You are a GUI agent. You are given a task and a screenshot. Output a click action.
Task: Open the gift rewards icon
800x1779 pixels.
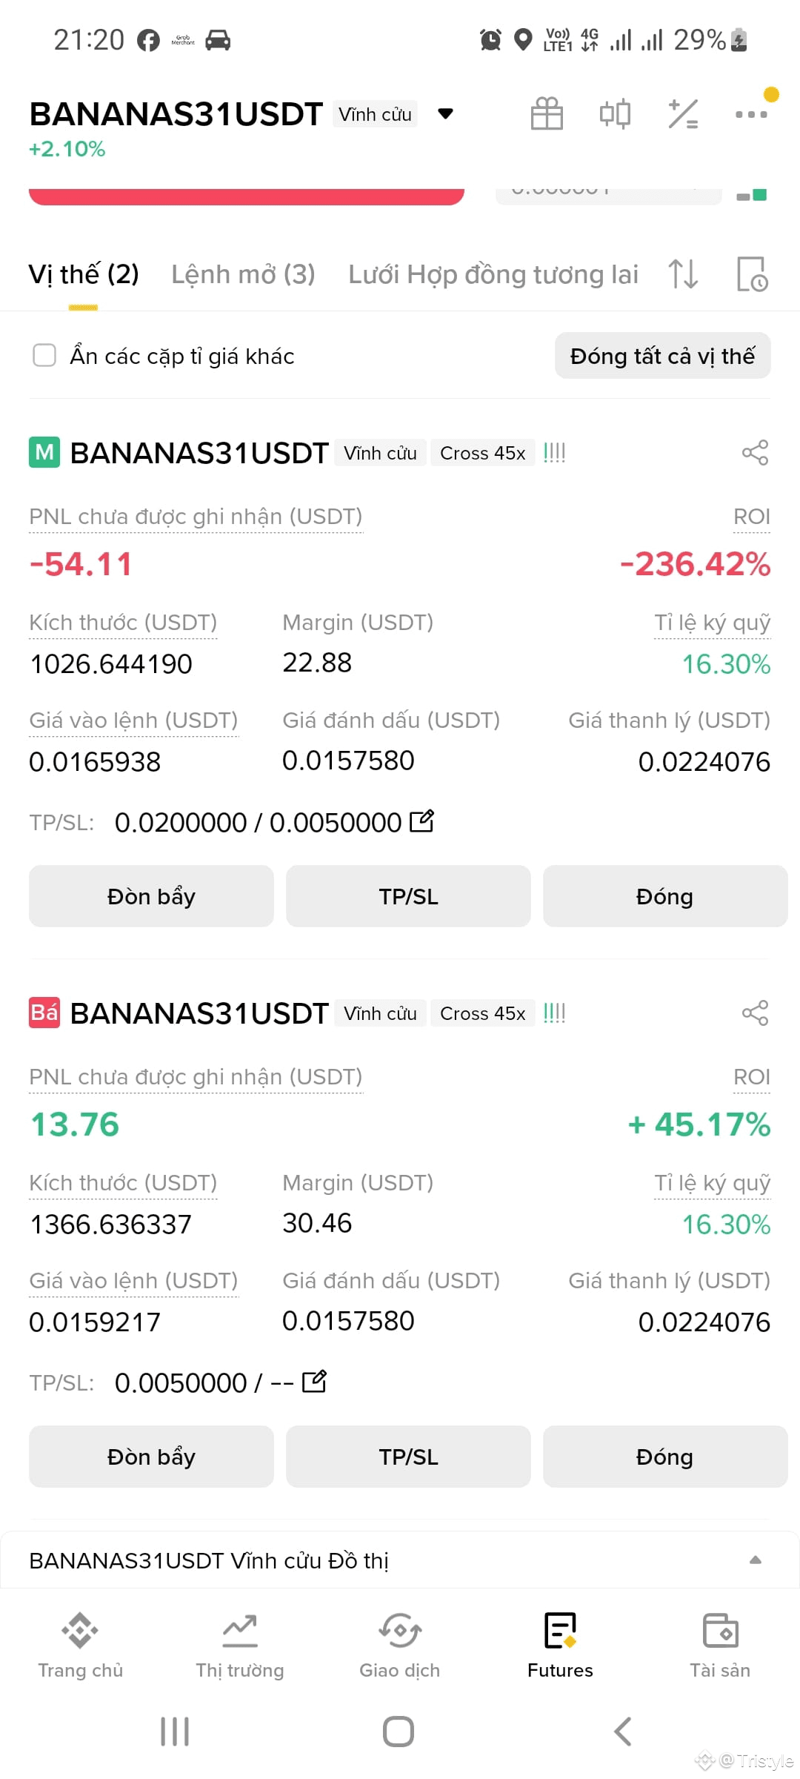pyautogui.click(x=547, y=114)
